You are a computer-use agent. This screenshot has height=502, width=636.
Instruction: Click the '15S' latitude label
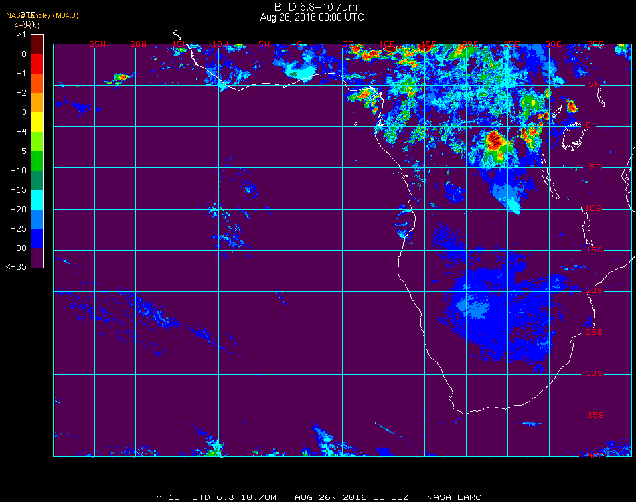click(x=594, y=250)
